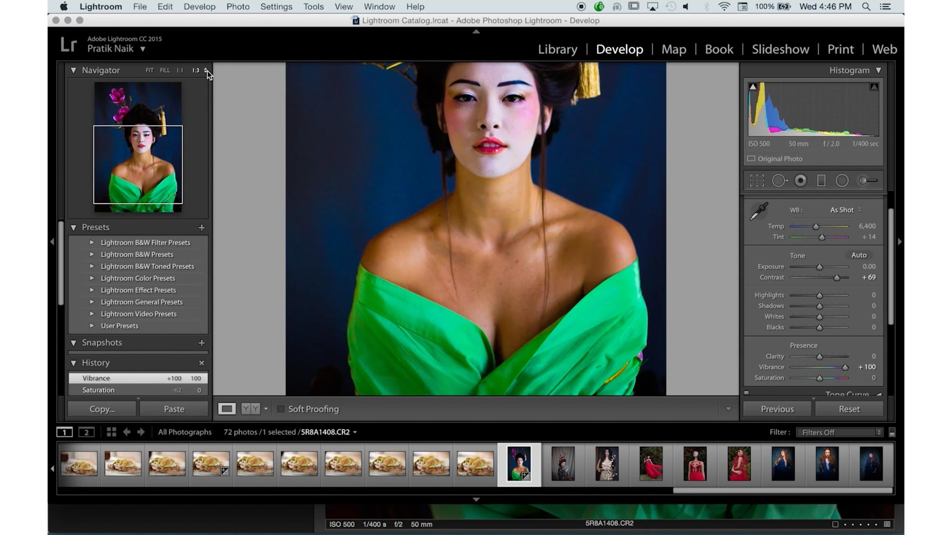Image resolution: width=952 pixels, height=535 pixels.
Task: Click the Auto tone button
Action: tap(859, 255)
